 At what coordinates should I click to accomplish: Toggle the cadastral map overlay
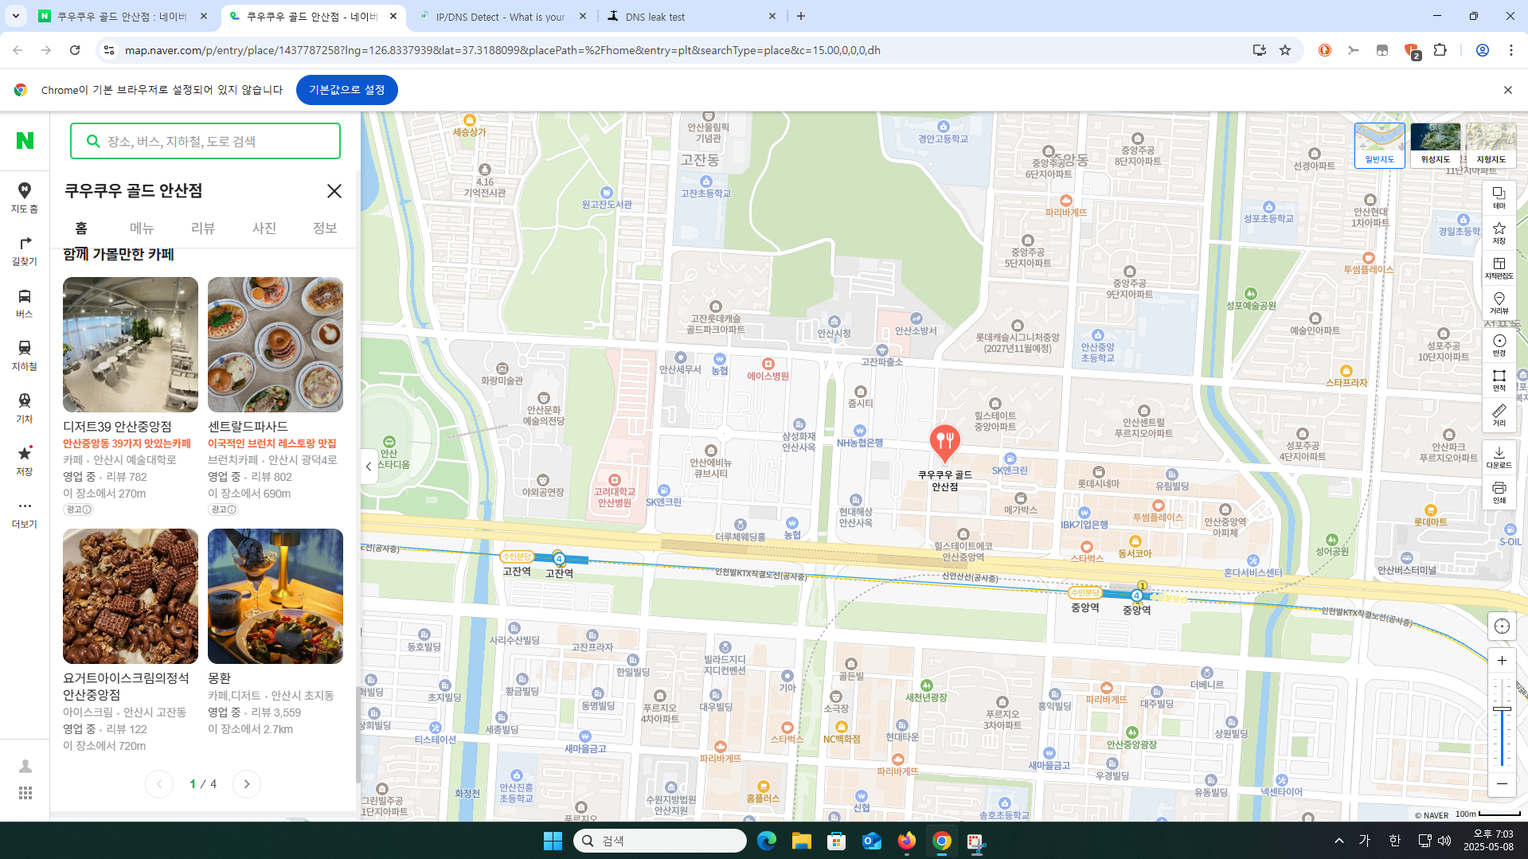click(x=1499, y=267)
